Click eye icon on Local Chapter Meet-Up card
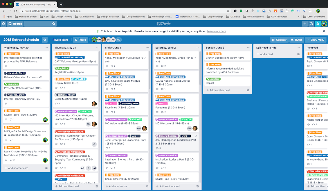Screen dimensions: 328x191 coord(6,160)
